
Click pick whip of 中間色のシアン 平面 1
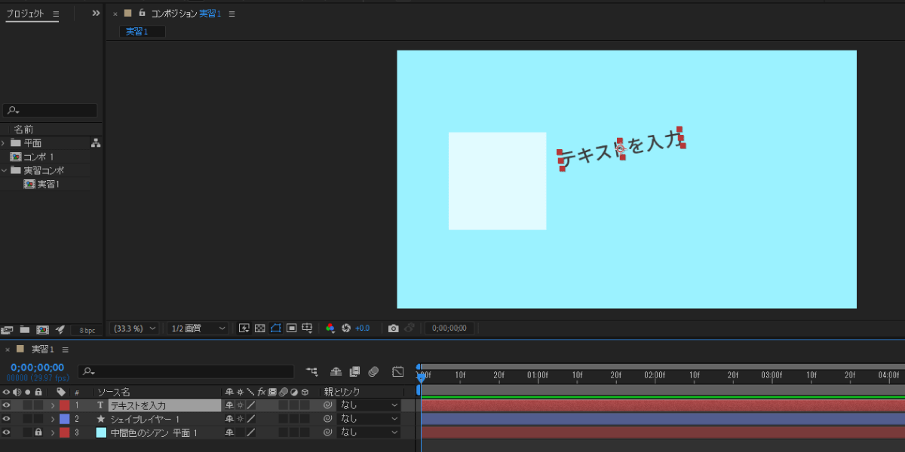[327, 432]
